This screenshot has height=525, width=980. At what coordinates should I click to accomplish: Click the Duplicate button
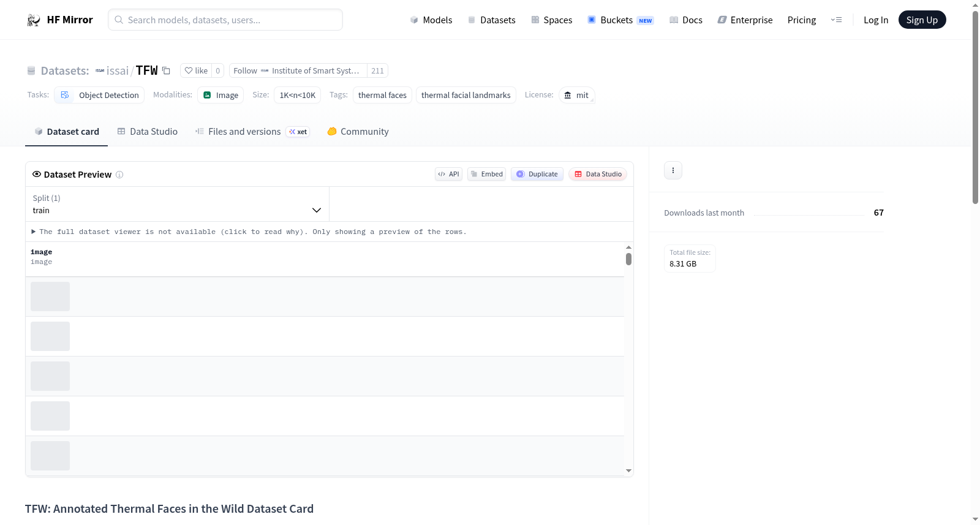(537, 174)
